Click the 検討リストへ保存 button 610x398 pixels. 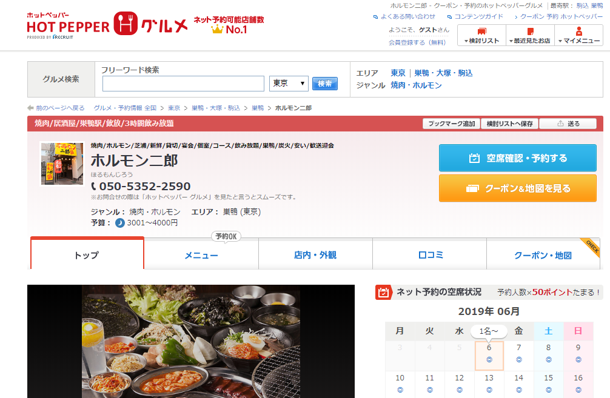tap(509, 124)
